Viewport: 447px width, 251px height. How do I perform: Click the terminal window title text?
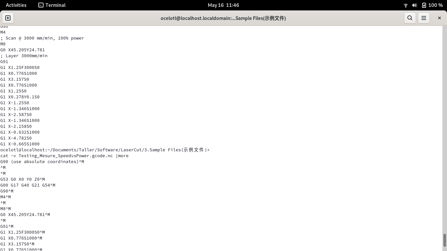(223, 18)
